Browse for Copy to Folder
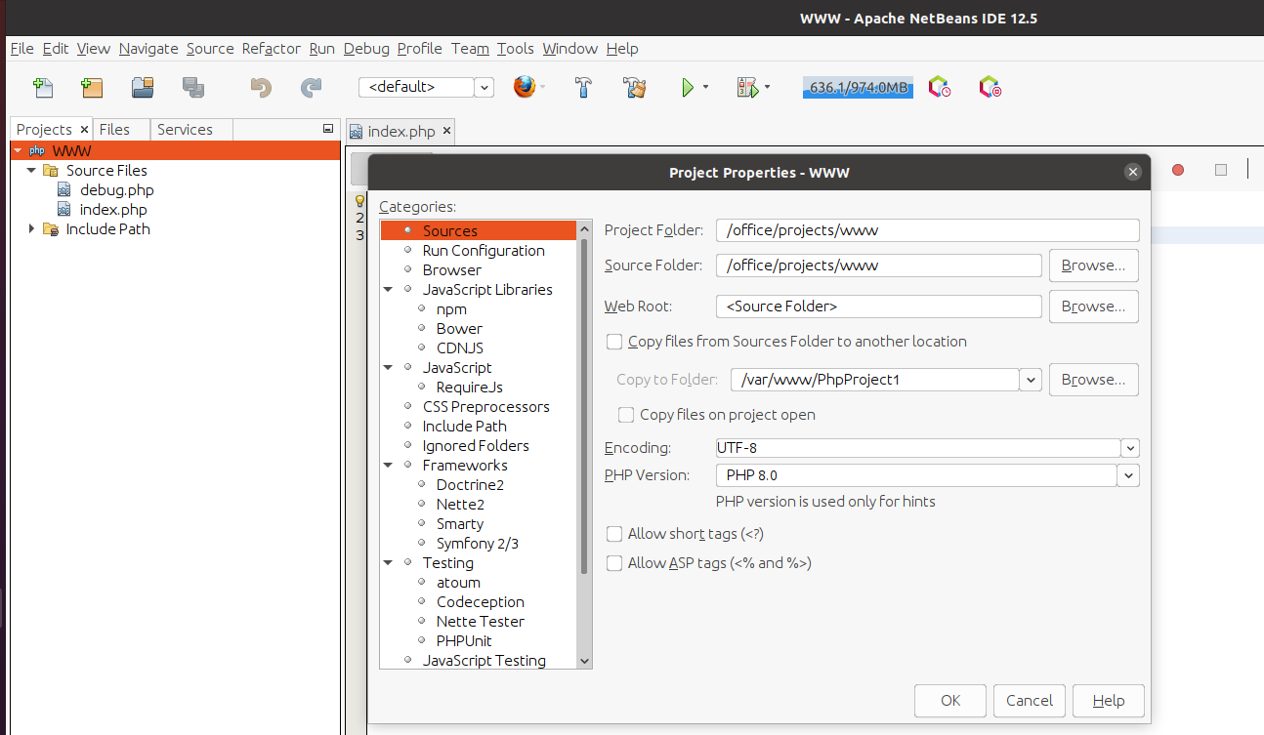The image size is (1264, 735). point(1094,380)
